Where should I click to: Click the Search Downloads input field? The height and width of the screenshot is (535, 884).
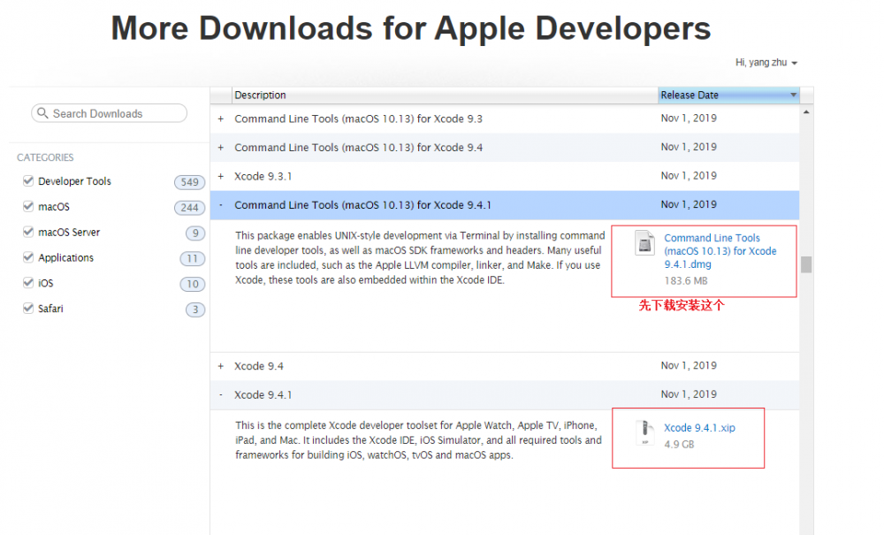pos(110,113)
